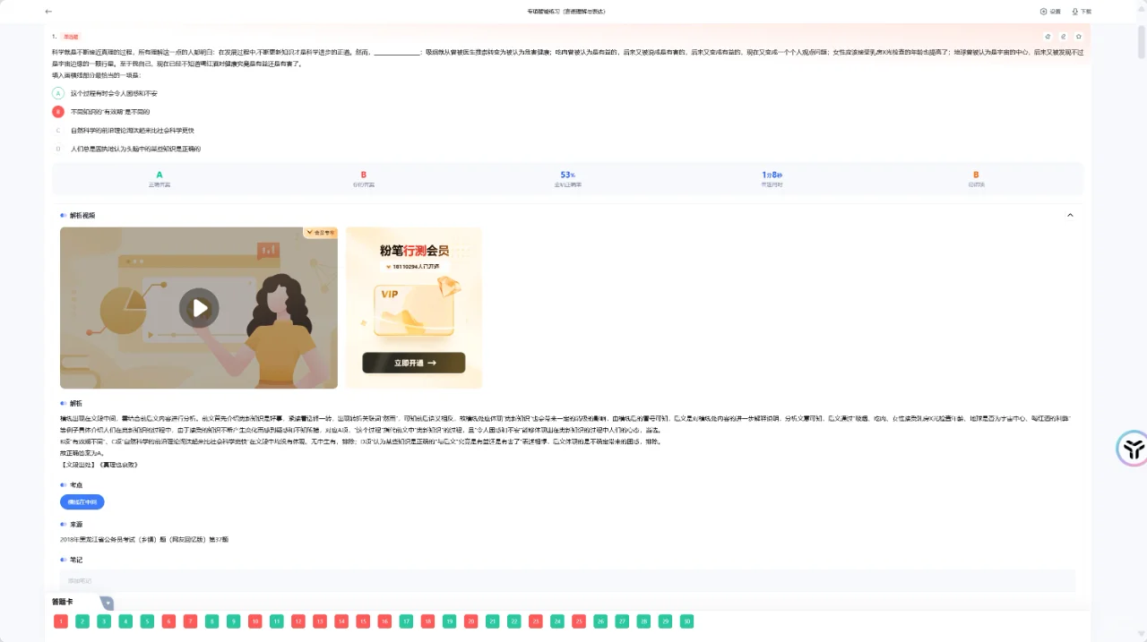Click question 15 in the answer card
This screenshot has height=642, width=1147.
click(x=362, y=621)
